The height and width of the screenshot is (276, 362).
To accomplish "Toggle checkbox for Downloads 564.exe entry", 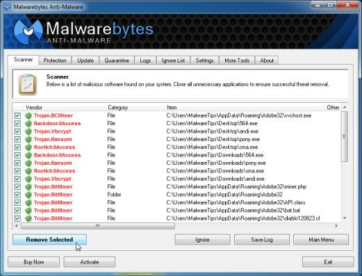I will pyautogui.click(x=17, y=155).
